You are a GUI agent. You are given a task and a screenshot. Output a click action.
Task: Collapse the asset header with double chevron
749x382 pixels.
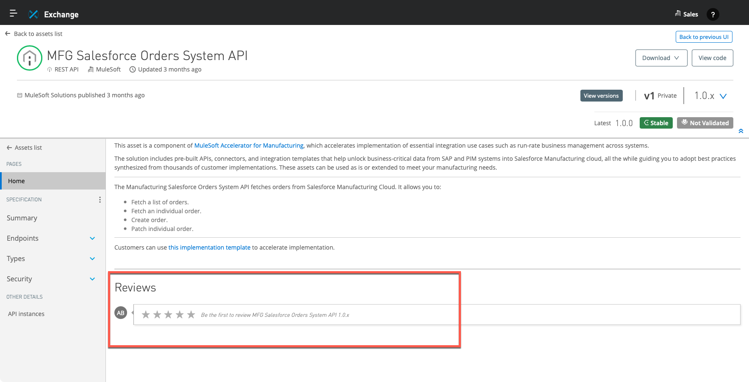(741, 131)
